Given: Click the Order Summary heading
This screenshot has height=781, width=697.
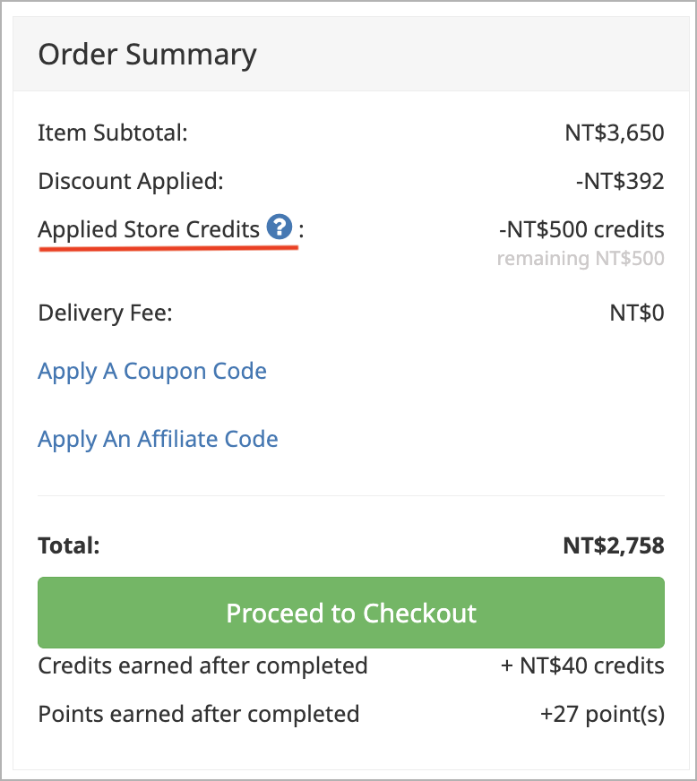Looking at the screenshot, I should point(148,55).
